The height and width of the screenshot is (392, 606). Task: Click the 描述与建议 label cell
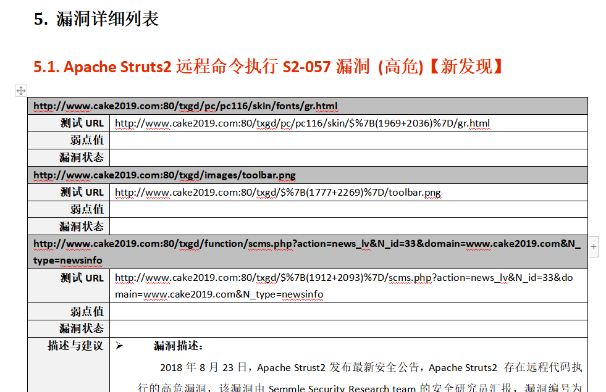[x=75, y=346]
